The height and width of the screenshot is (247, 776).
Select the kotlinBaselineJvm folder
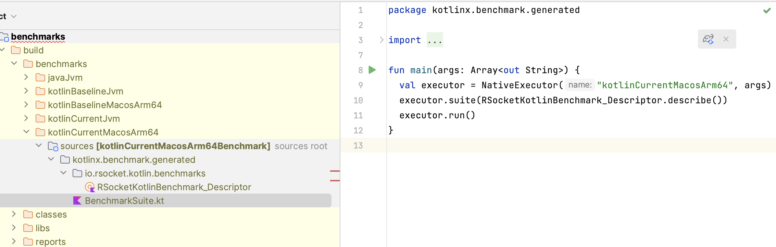(86, 91)
